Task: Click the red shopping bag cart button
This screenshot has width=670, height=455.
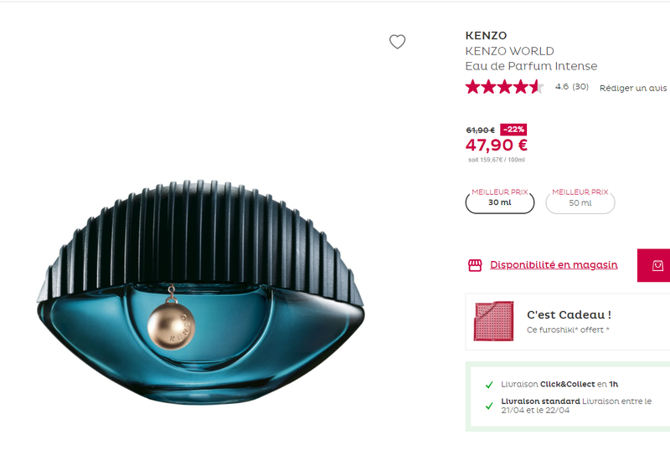Action: click(657, 265)
